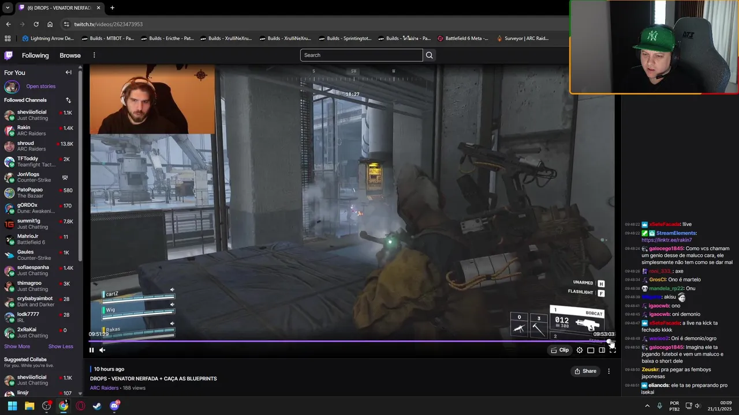Open Discord from the taskbar

114,406
